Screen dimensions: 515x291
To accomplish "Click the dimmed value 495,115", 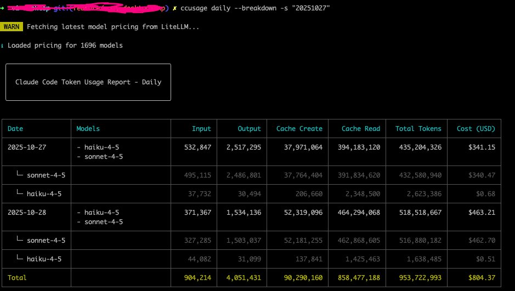I will (x=198, y=175).
